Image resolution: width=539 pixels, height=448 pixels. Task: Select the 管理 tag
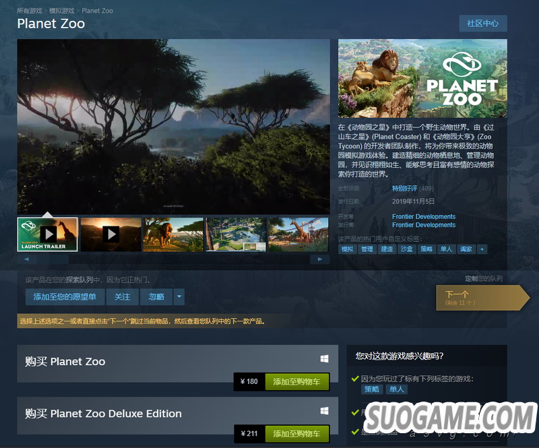(367, 249)
